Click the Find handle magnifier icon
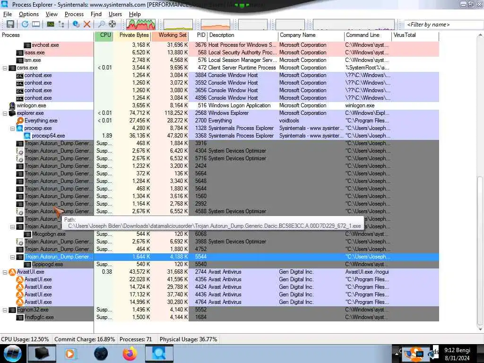Viewport: 484px width, 363px height. pos(102,25)
